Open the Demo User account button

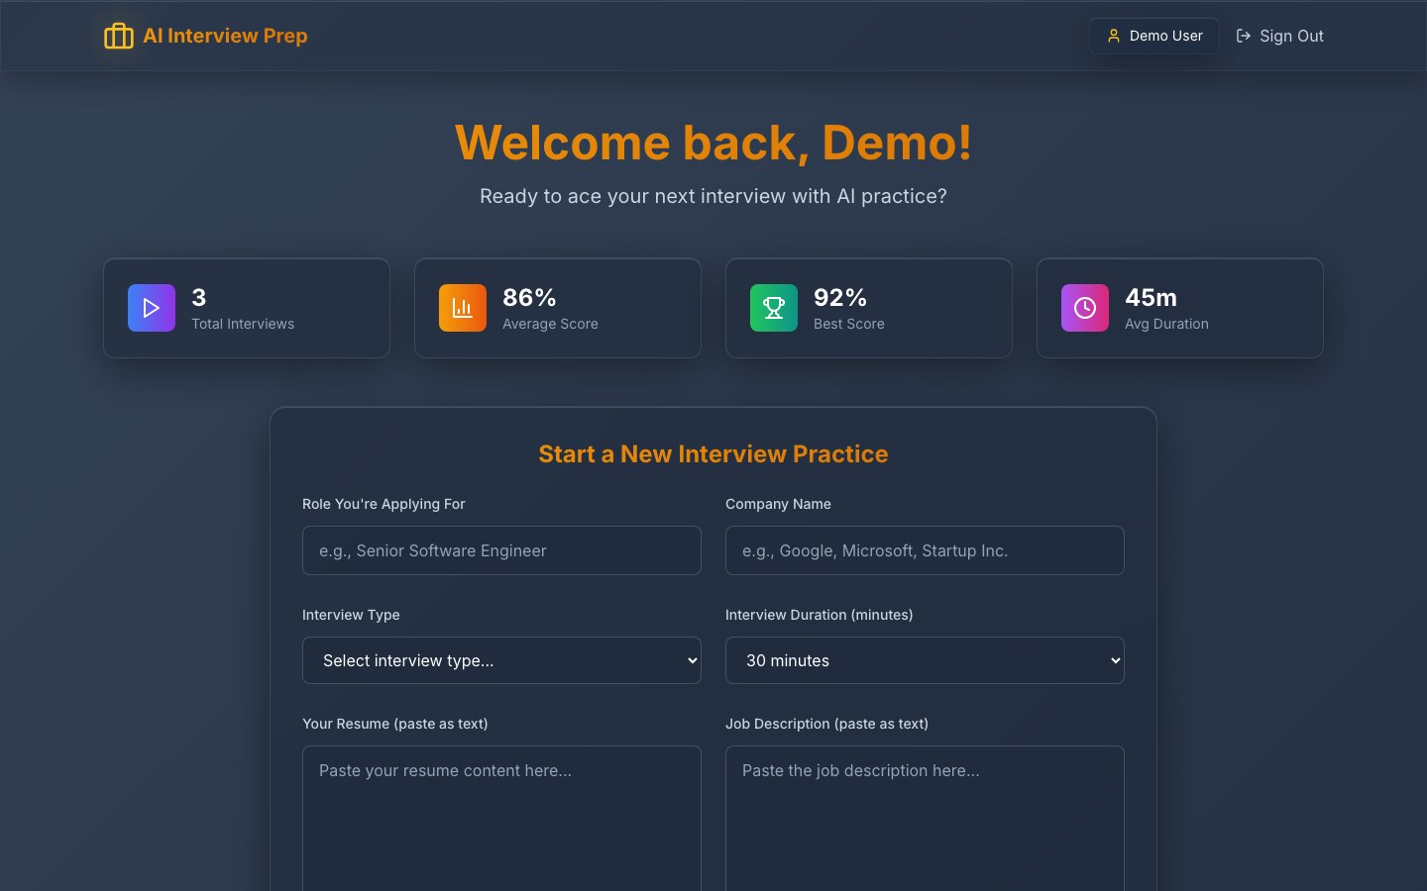pos(1154,36)
